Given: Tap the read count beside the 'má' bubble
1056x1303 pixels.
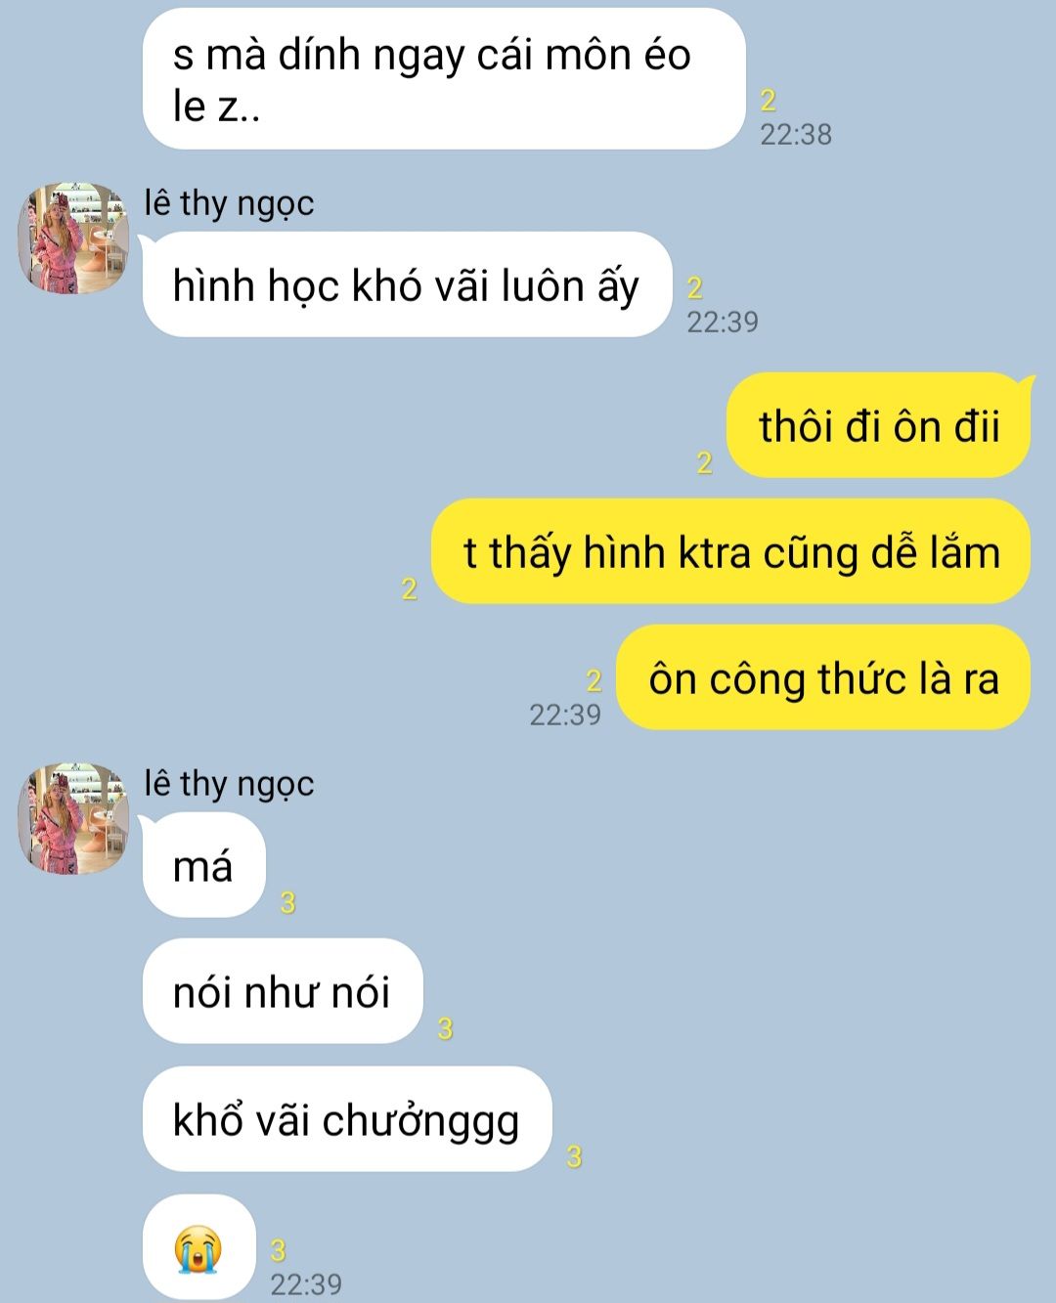Looking at the screenshot, I should 287,902.
